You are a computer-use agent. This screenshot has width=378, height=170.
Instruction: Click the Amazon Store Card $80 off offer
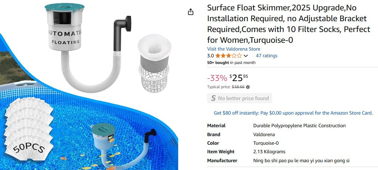click(x=293, y=113)
